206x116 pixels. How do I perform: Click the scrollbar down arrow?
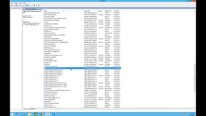coord(195,107)
